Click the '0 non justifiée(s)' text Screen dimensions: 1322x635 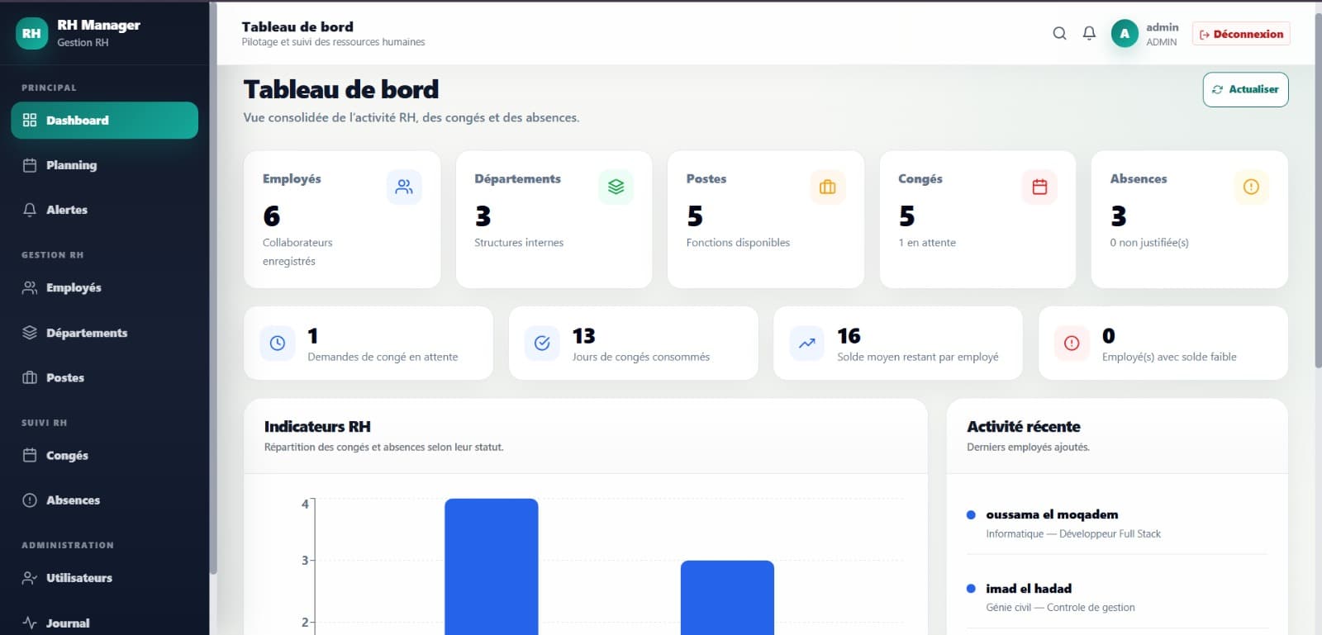(x=1149, y=243)
